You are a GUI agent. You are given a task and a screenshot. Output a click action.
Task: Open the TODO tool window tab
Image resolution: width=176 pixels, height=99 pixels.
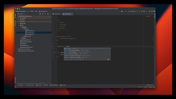click(46, 85)
